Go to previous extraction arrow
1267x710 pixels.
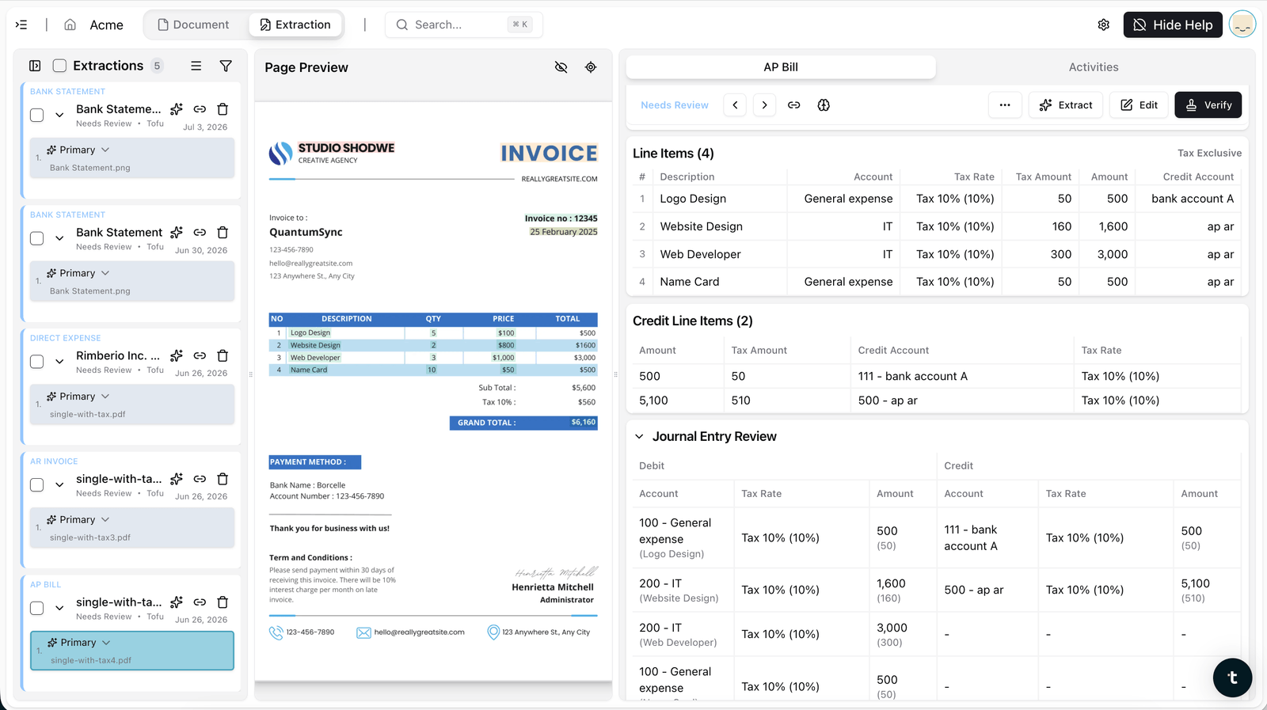[735, 104]
